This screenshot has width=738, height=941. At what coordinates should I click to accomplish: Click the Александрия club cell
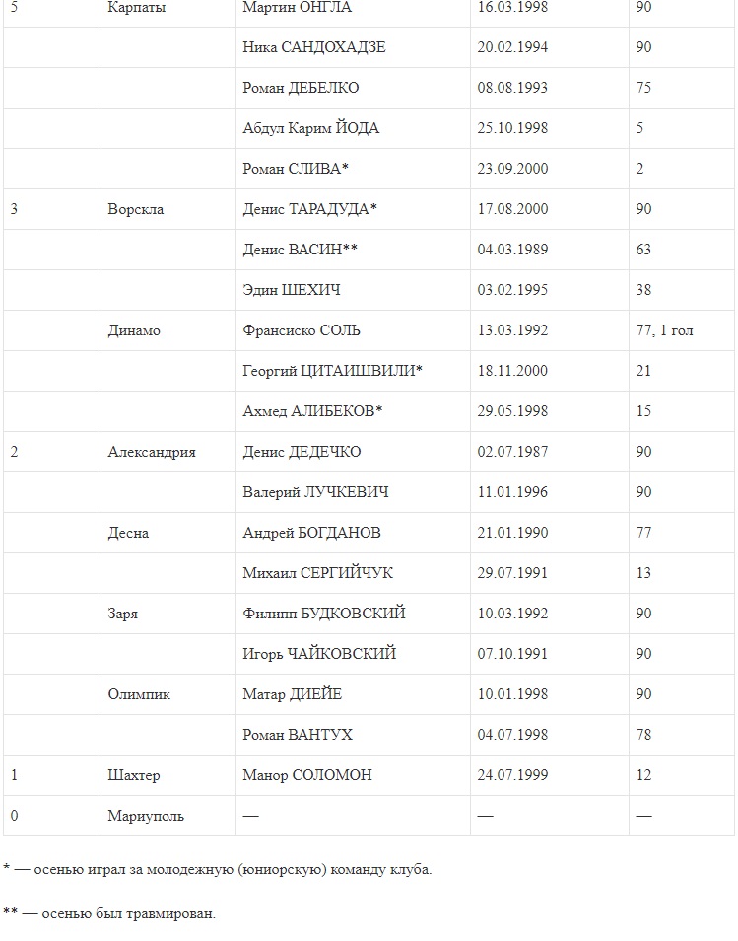[x=152, y=452]
